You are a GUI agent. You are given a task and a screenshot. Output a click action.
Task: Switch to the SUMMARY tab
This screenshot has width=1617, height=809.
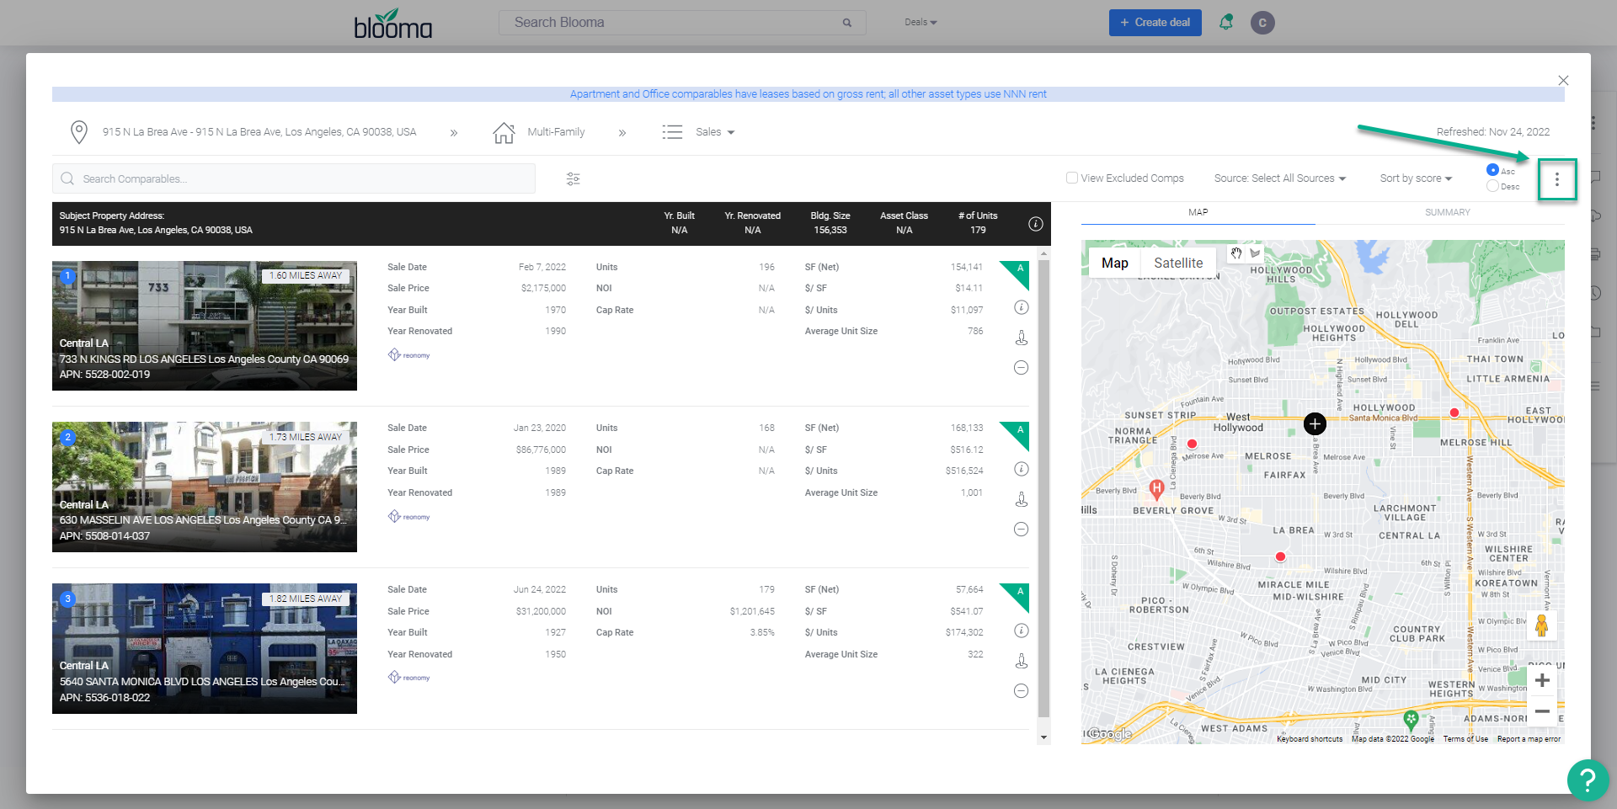pyautogui.click(x=1448, y=213)
